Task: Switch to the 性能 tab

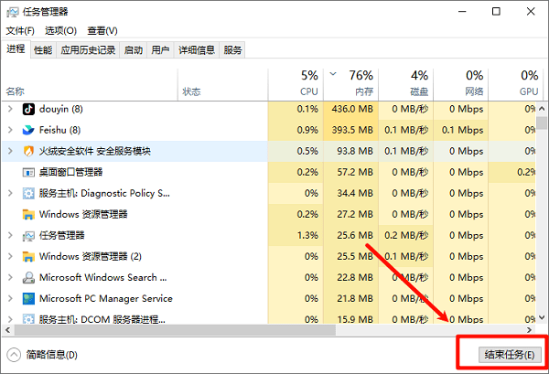Action: pos(43,50)
